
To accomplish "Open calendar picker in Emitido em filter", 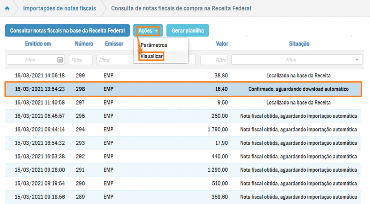I will click(60, 60).
